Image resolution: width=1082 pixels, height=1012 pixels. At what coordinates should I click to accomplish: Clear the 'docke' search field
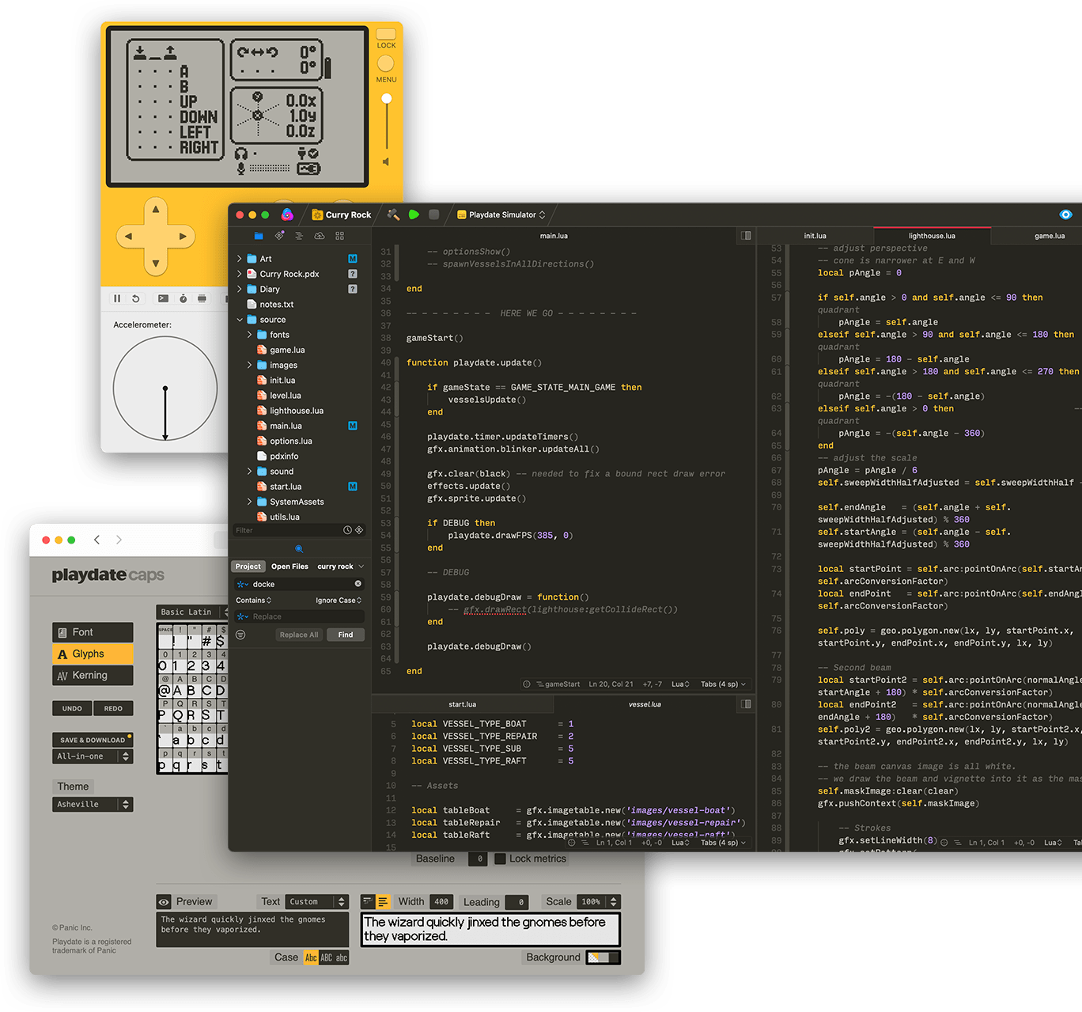pos(358,584)
